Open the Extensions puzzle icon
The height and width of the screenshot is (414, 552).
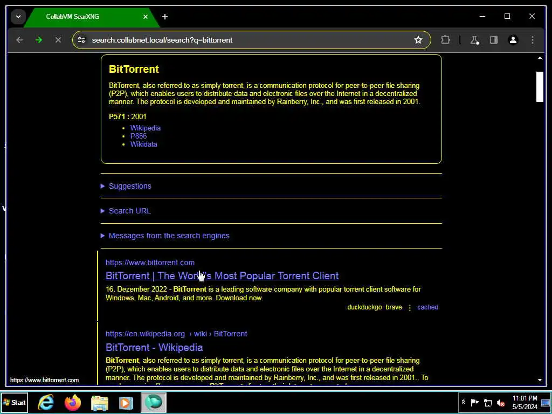coord(445,40)
